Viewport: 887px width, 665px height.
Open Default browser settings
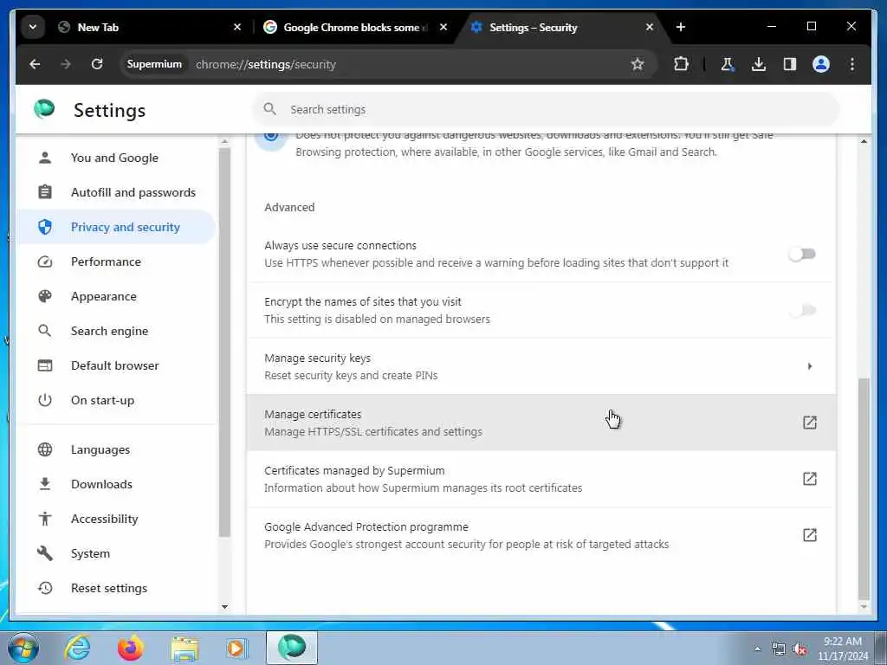click(x=115, y=365)
